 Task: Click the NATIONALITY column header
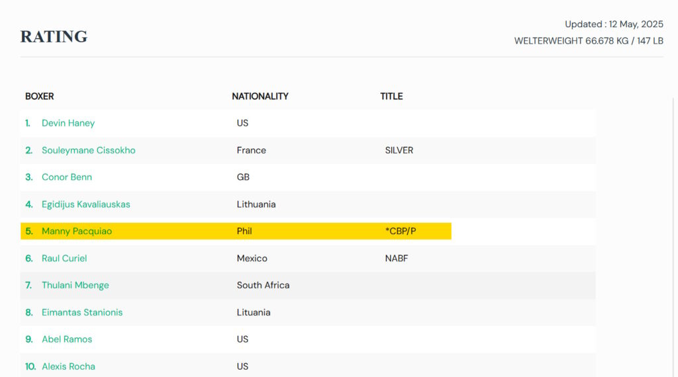(x=260, y=97)
